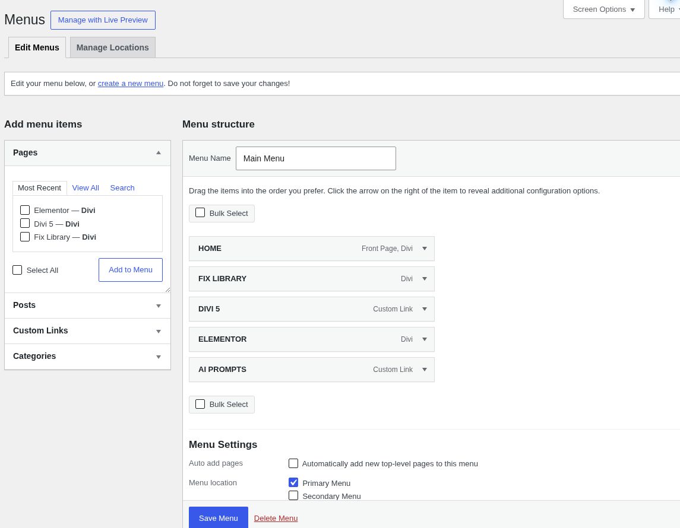Switch to Edit Menus tab
This screenshot has height=528, width=680.
click(37, 47)
